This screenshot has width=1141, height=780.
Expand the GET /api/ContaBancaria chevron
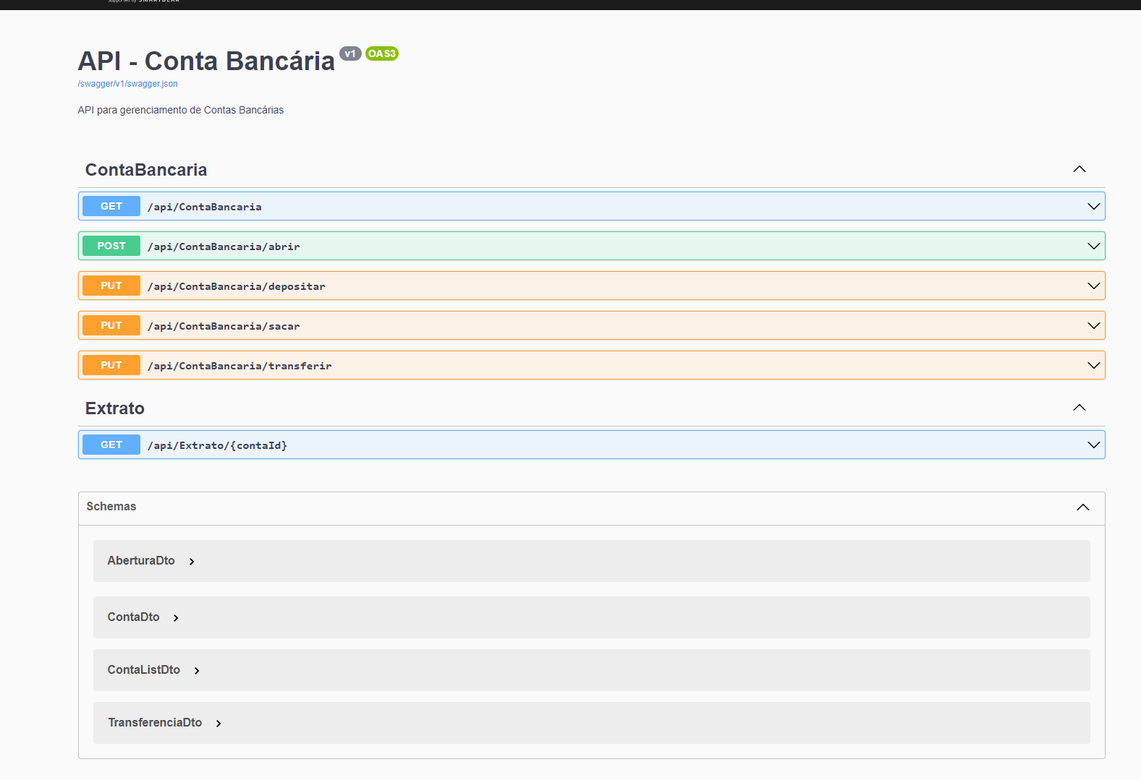[1094, 206]
